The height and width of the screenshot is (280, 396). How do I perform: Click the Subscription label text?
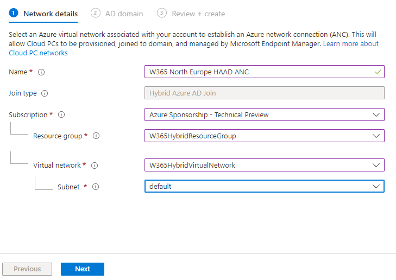point(28,115)
